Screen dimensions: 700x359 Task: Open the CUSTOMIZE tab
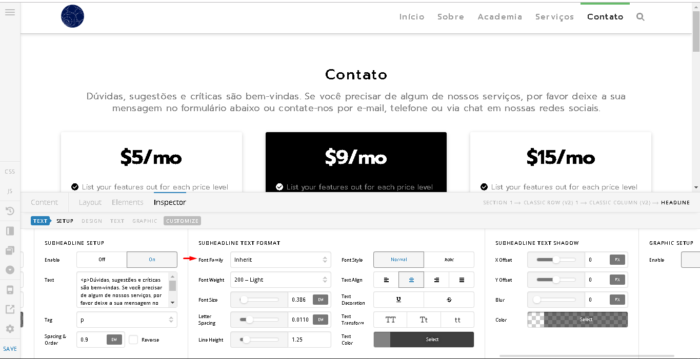183,221
